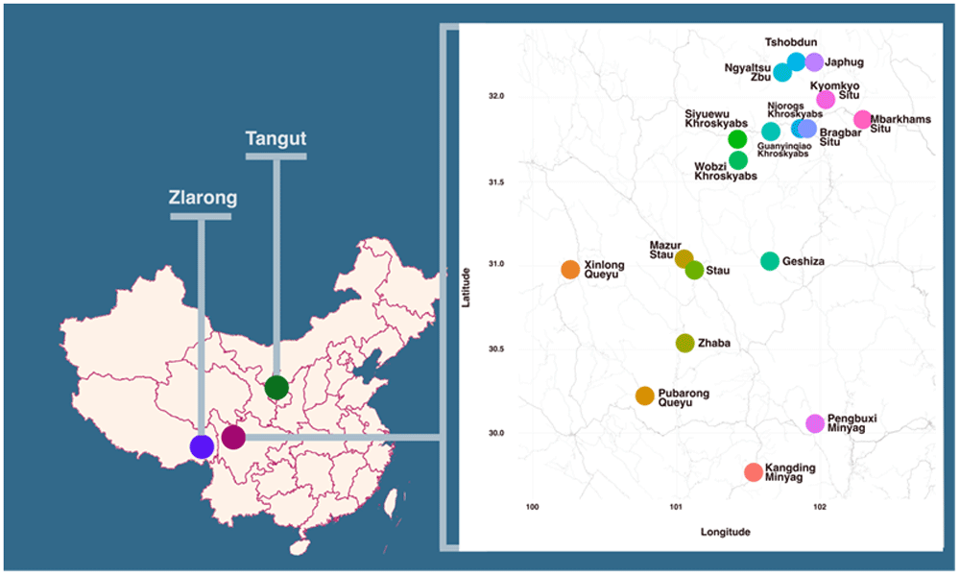This screenshot has width=960, height=576.
Task: Click the teal Guanyinqiao Khroskyabs dot
Action: tap(771, 131)
